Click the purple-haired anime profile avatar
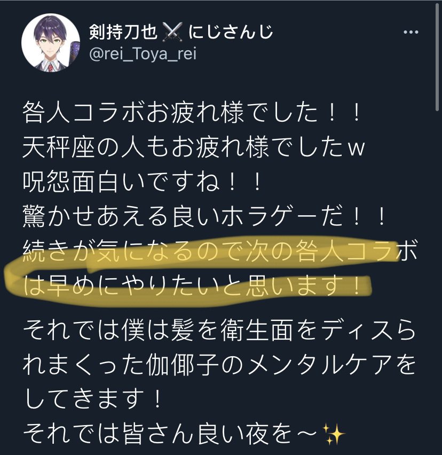Viewport: 442px width, 455px height. coord(51,42)
